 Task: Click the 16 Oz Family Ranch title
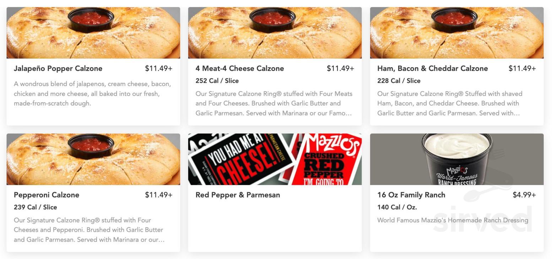click(x=411, y=195)
